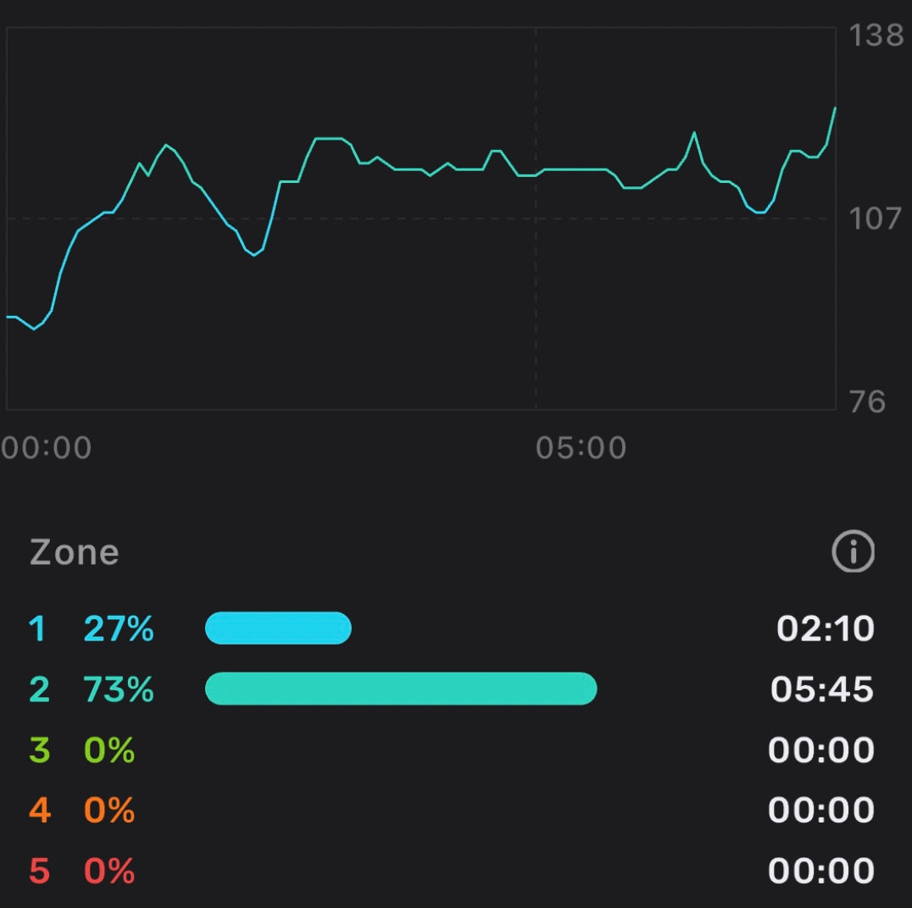
Task: Tap the 76 minimum heart rate label
Action: coord(867,401)
